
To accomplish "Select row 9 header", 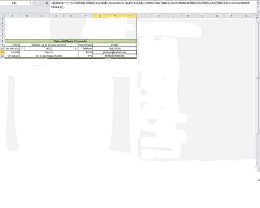I will [x=2, y=45].
